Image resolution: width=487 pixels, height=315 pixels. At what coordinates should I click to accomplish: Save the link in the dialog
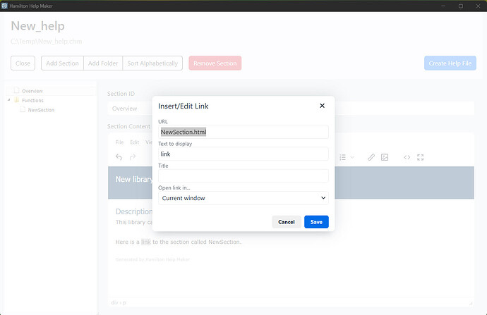[316, 222]
